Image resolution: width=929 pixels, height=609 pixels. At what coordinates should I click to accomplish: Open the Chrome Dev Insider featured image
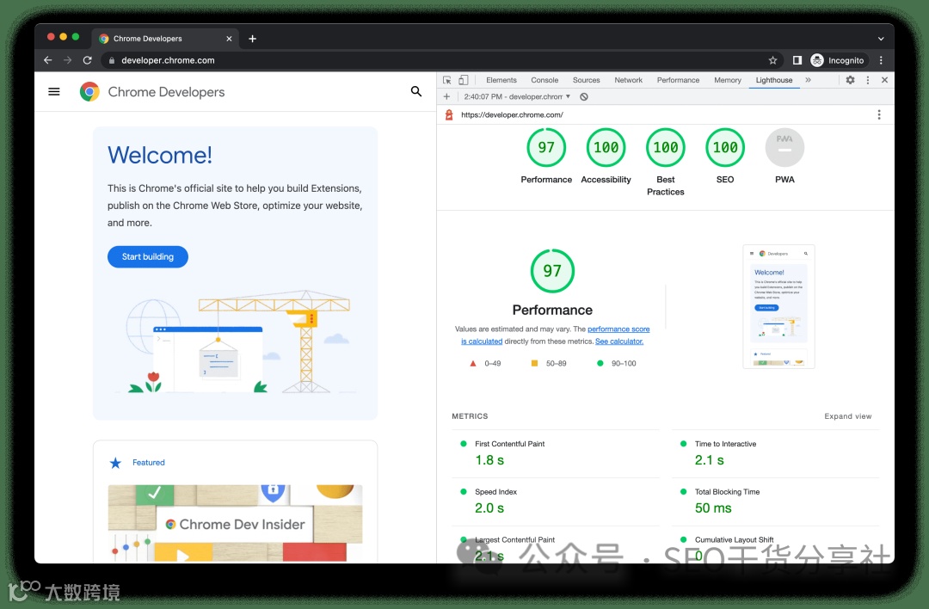pyautogui.click(x=235, y=523)
